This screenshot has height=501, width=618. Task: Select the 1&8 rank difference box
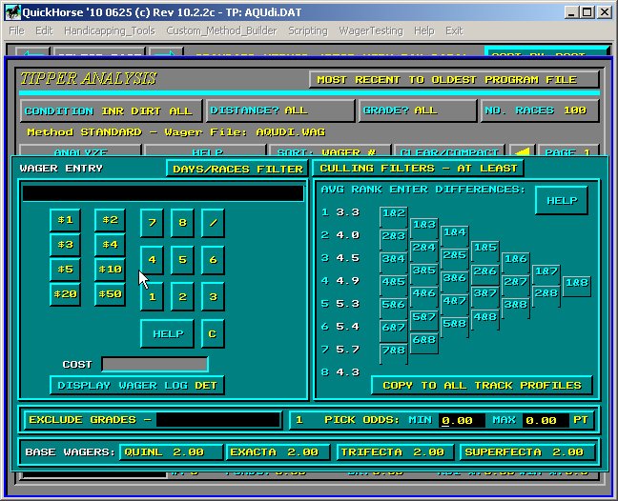point(576,283)
